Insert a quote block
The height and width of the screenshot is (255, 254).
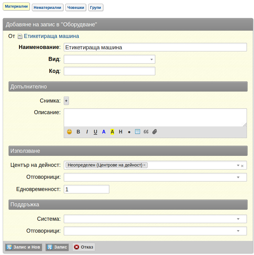(146, 132)
